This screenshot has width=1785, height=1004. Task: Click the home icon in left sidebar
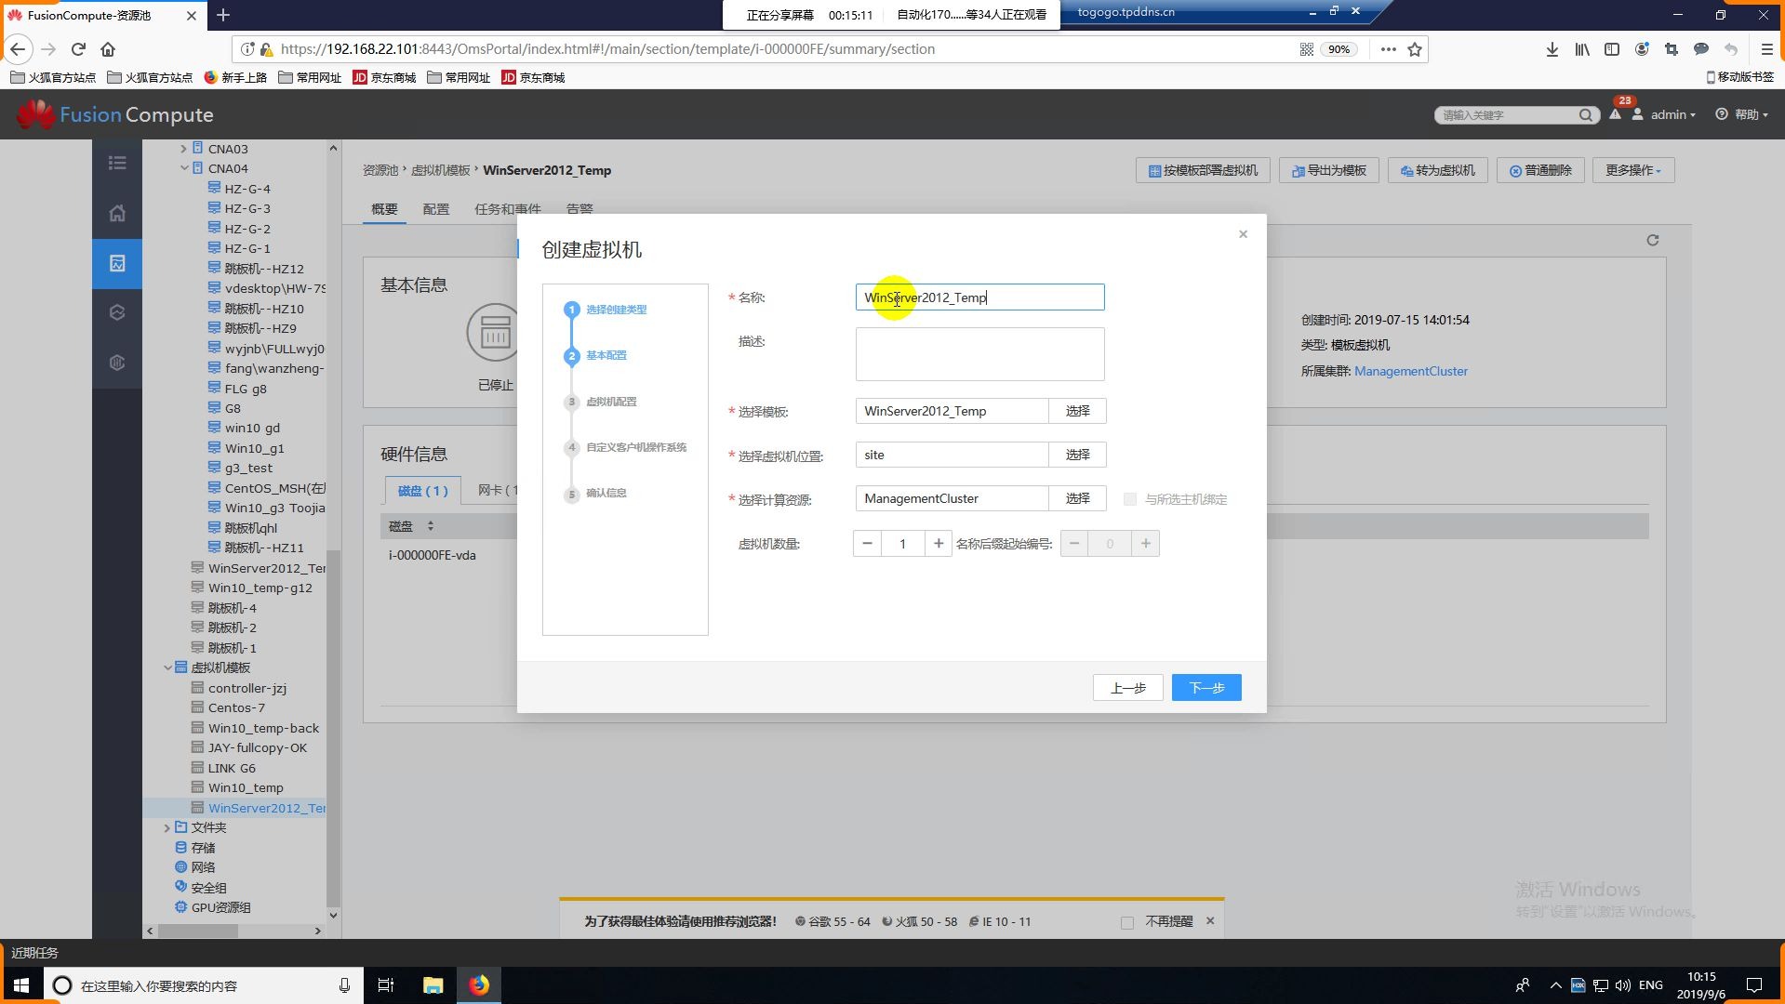coord(117,213)
